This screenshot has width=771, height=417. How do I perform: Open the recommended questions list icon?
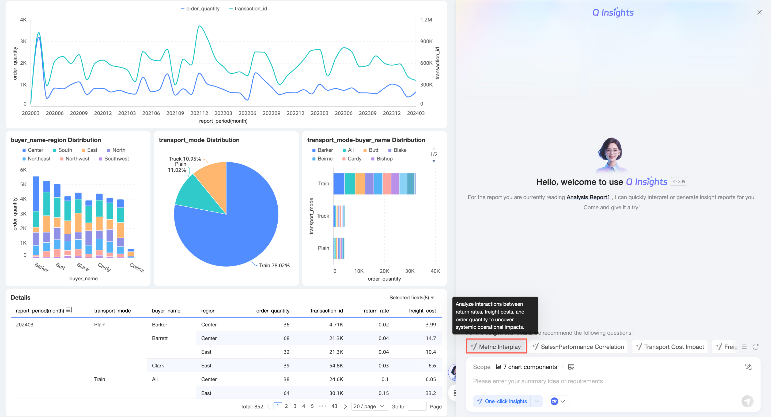pyautogui.click(x=744, y=347)
